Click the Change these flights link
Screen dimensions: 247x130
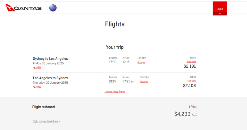pyautogui.click(x=115, y=92)
